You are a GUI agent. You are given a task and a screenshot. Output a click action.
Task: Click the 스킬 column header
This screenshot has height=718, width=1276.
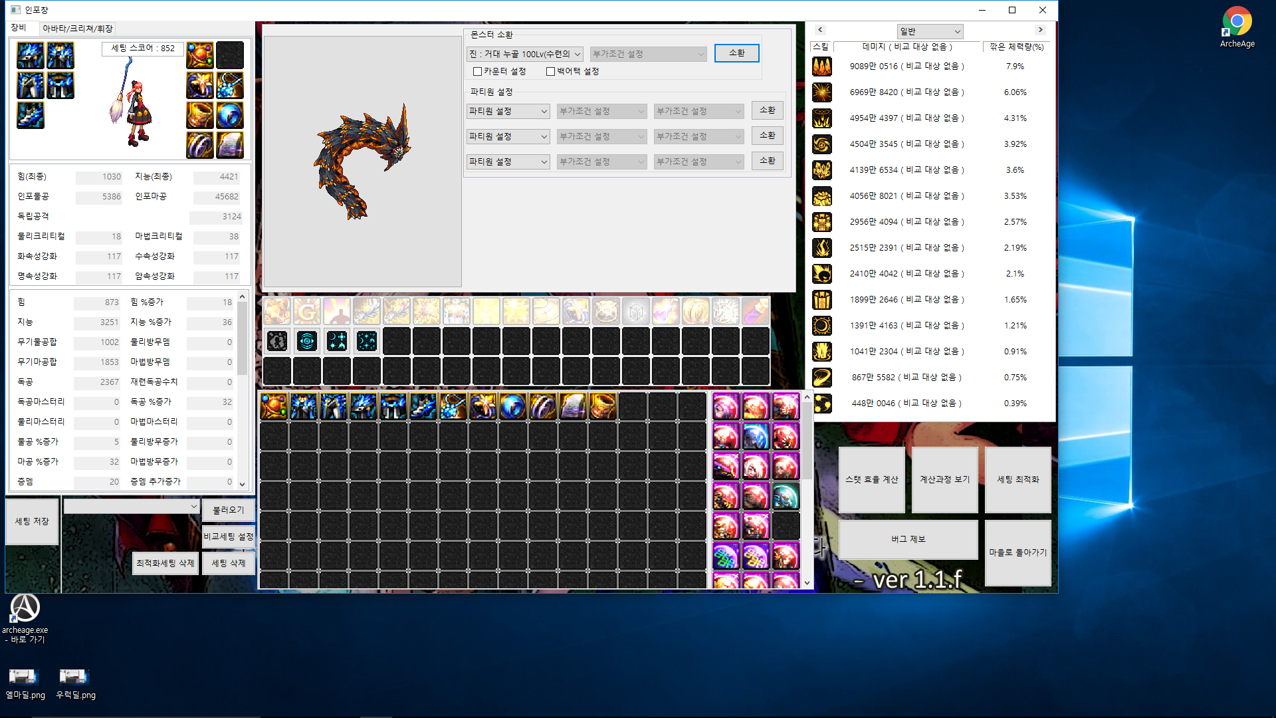point(821,47)
